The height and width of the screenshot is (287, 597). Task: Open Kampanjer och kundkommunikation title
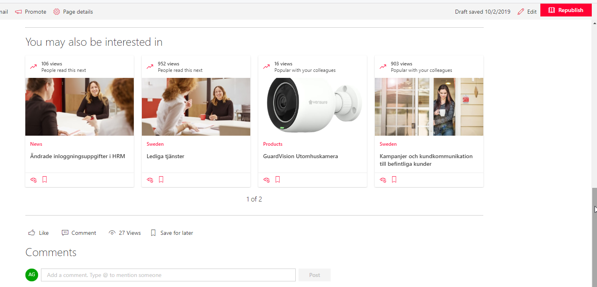pyautogui.click(x=426, y=160)
